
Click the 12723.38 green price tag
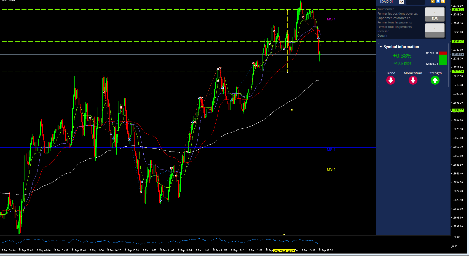click(457, 71)
